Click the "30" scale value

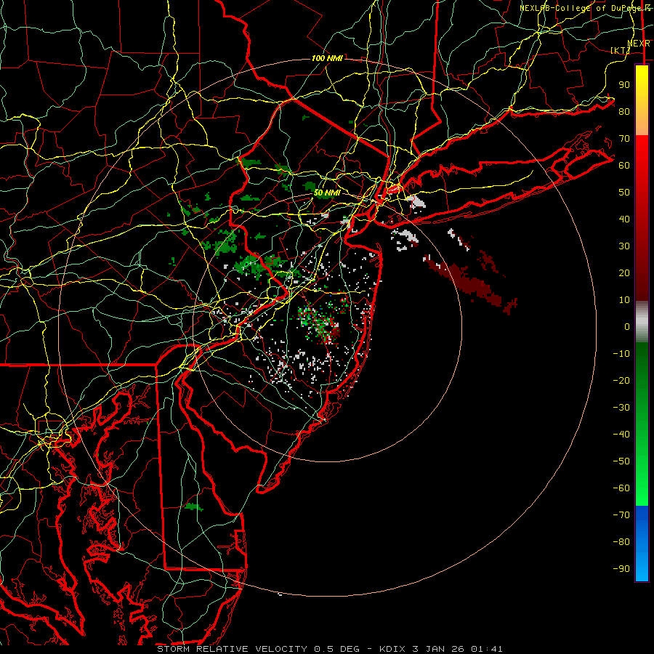click(624, 246)
